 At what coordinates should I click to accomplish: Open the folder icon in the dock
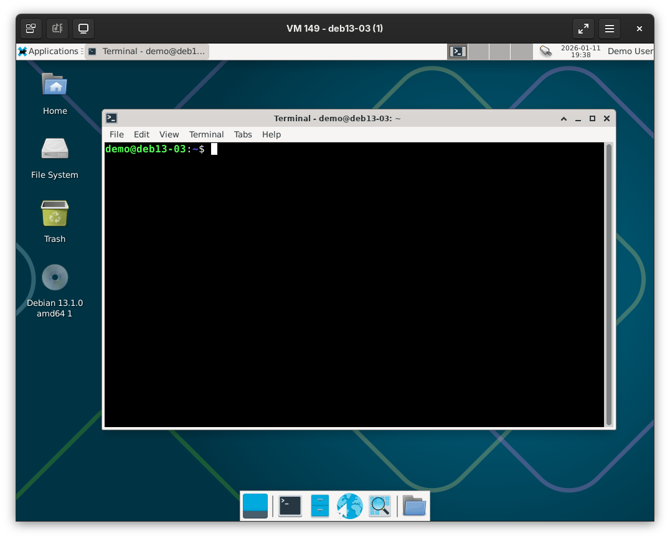click(x=414, y=506)
